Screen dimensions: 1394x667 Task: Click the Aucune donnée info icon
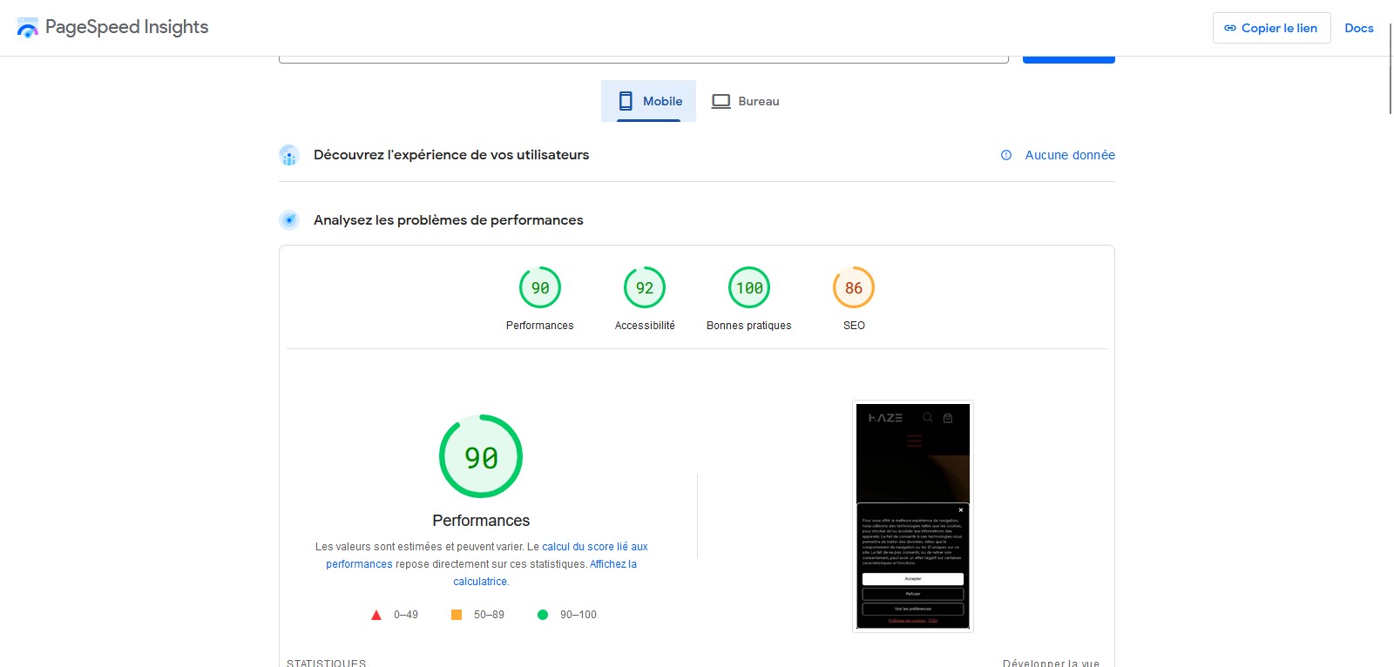tap(1006, 155)
